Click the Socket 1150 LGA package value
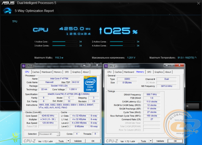 59,86
